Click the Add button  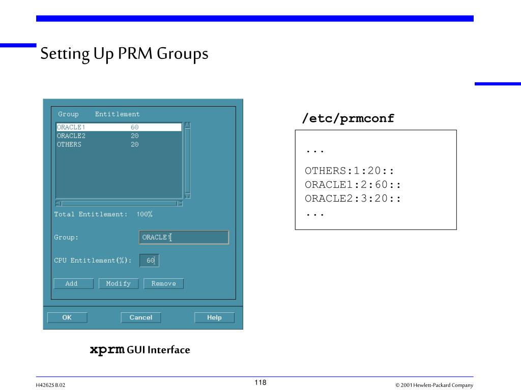click(x=73, y=283)
